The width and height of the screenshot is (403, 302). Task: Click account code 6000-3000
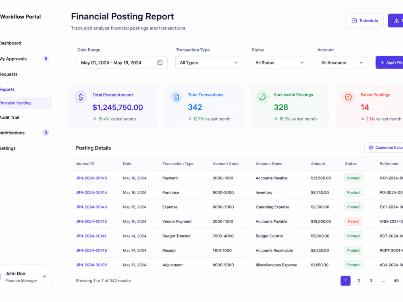click(x=223, y=207)
